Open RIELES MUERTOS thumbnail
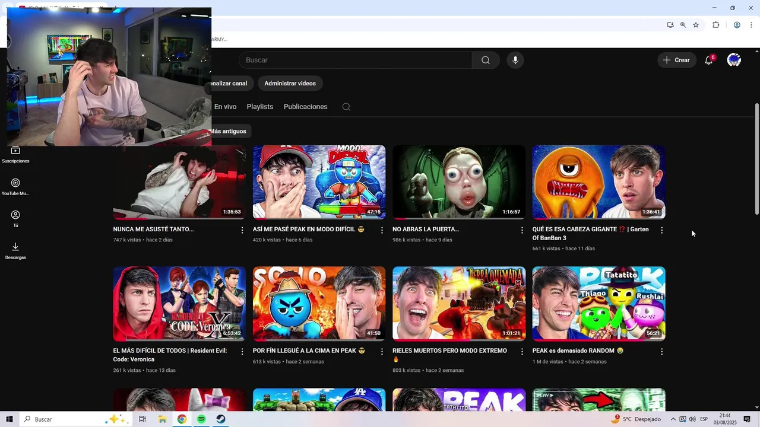This screenshot has width=760, height=427. coord(459,304)
